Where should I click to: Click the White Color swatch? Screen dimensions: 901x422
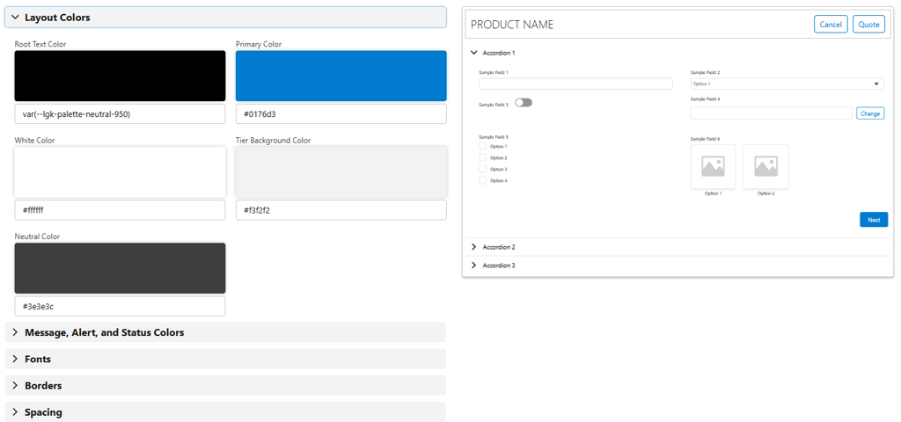(x=120, y=171)
